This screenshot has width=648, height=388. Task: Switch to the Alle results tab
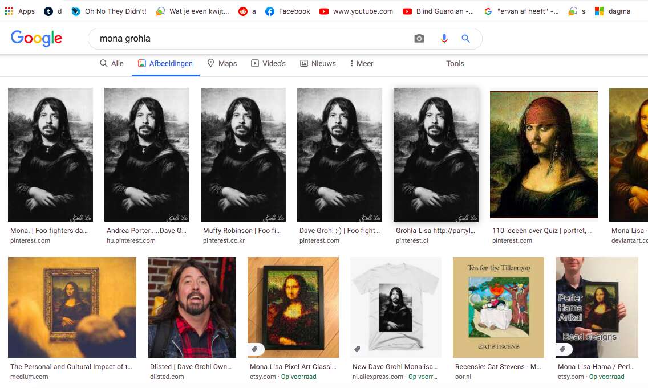(112, 63)
